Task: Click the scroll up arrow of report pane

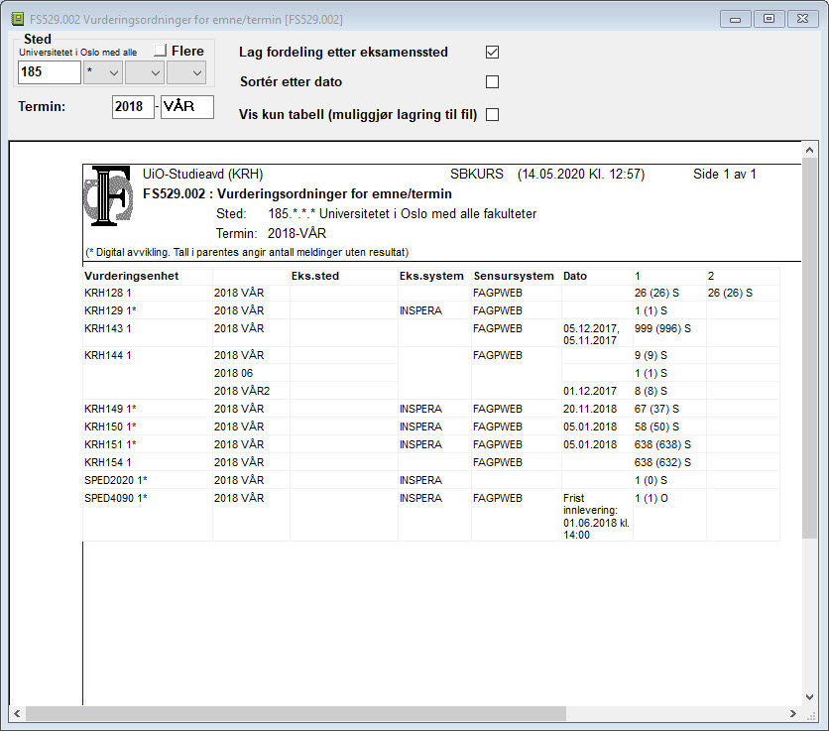Action: point(809,150)
